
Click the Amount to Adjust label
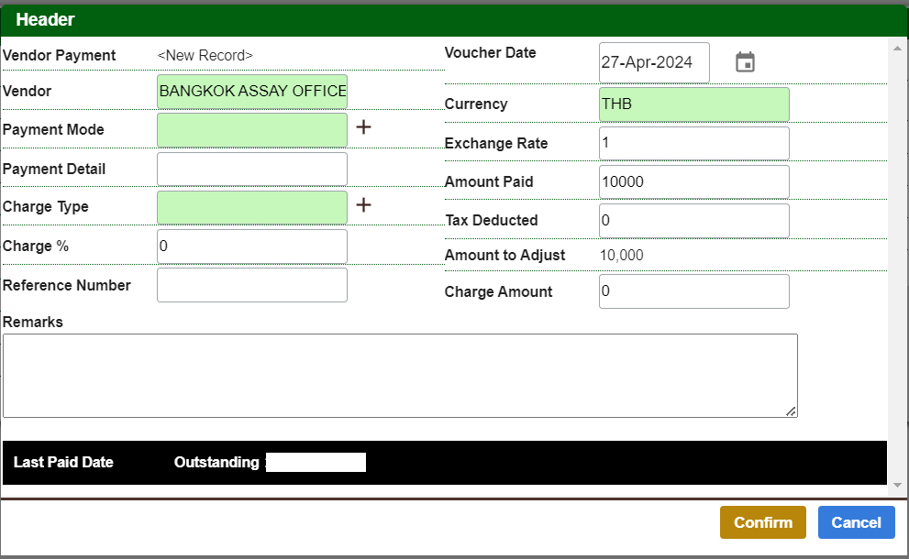point(504,256)
